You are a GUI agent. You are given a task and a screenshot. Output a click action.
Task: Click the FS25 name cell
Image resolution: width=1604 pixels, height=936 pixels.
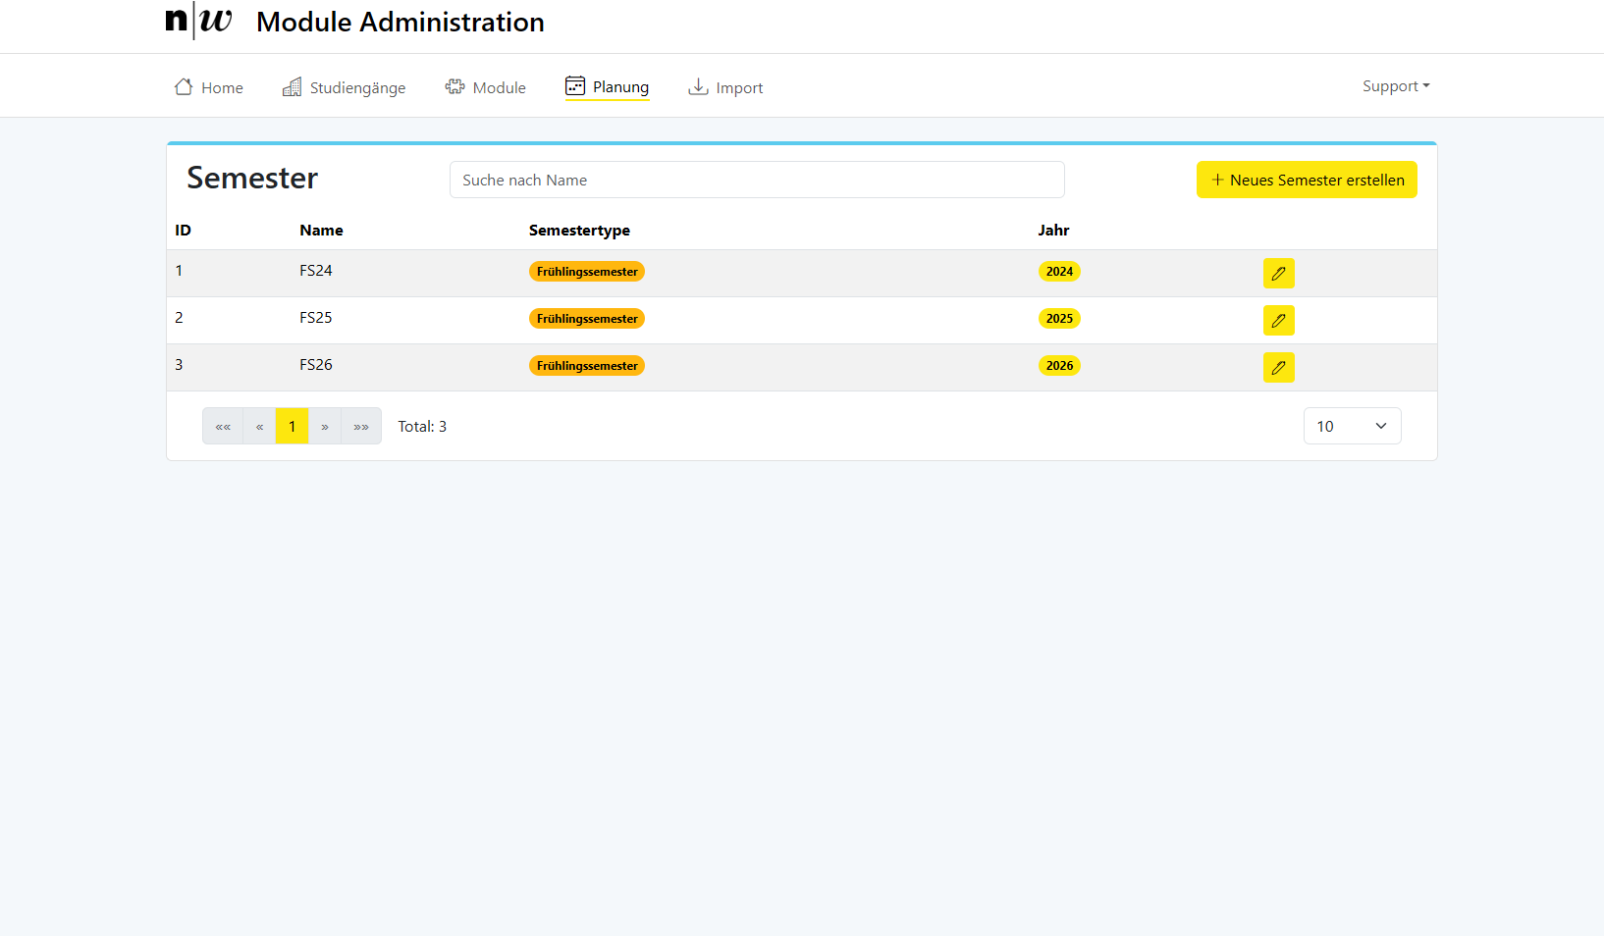pyautogui.click(x=316, y=318)
